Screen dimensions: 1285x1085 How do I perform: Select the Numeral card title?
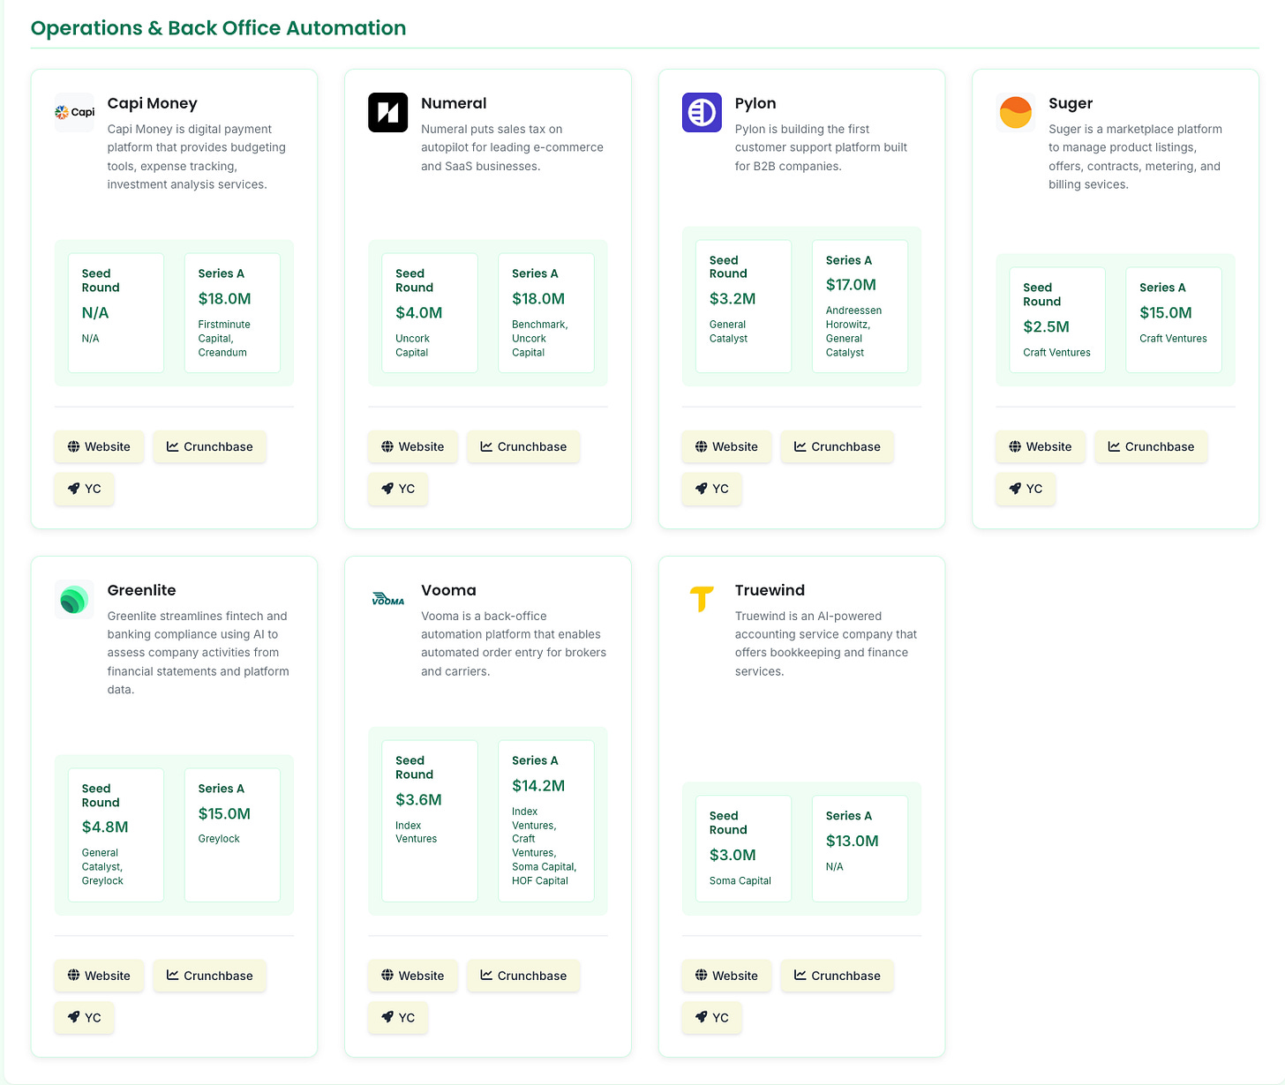pyautogui.click(x=454, y=103)
